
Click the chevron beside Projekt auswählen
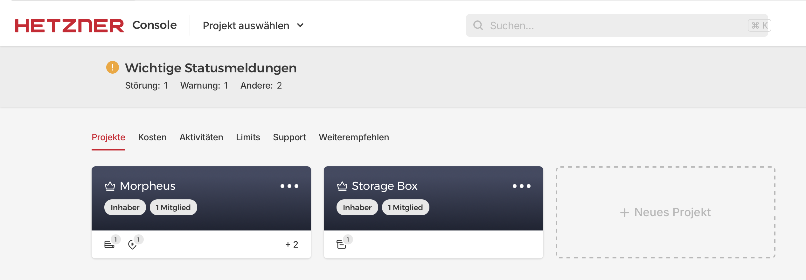coord(300,25)
